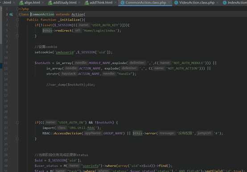Click the strstr function call
The image size is (247, 172).
(x=52, y=74)
